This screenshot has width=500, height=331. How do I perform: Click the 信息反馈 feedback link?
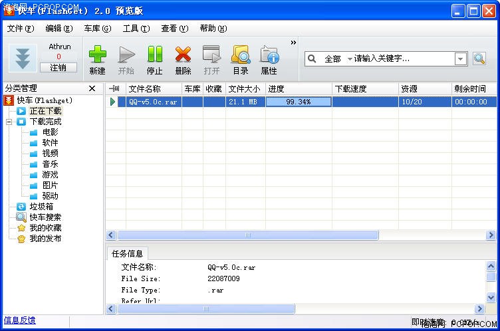pos(20,320)
